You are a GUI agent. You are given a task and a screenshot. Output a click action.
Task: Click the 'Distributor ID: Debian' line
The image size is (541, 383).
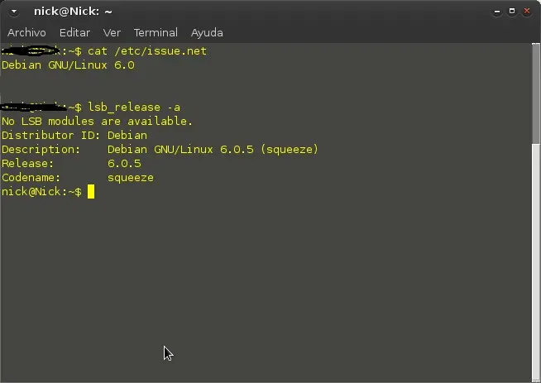tap(74, 136)
